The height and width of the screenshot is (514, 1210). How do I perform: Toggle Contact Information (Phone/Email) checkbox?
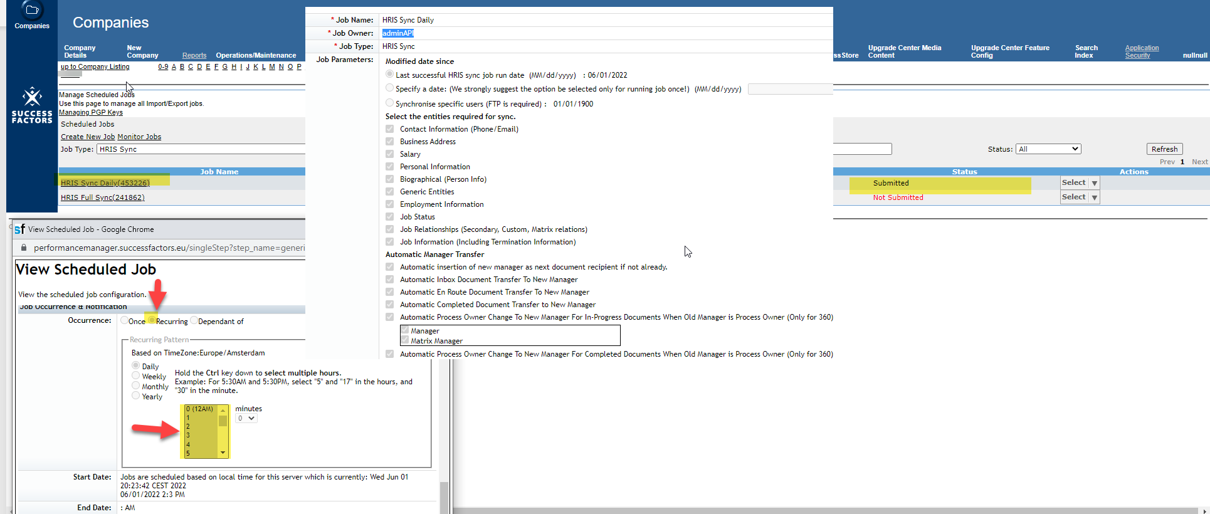[389, 128]
